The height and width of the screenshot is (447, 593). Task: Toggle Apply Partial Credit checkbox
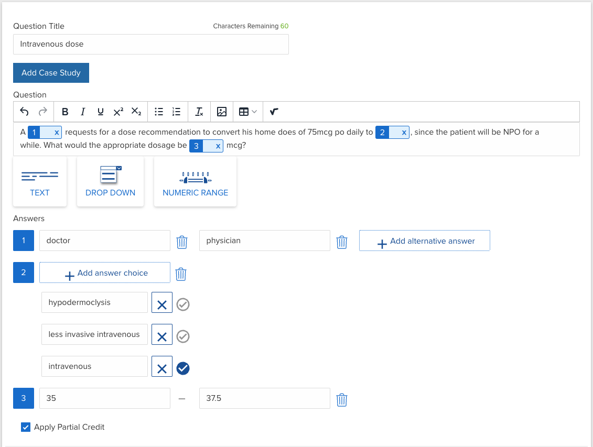coord(26,428)
